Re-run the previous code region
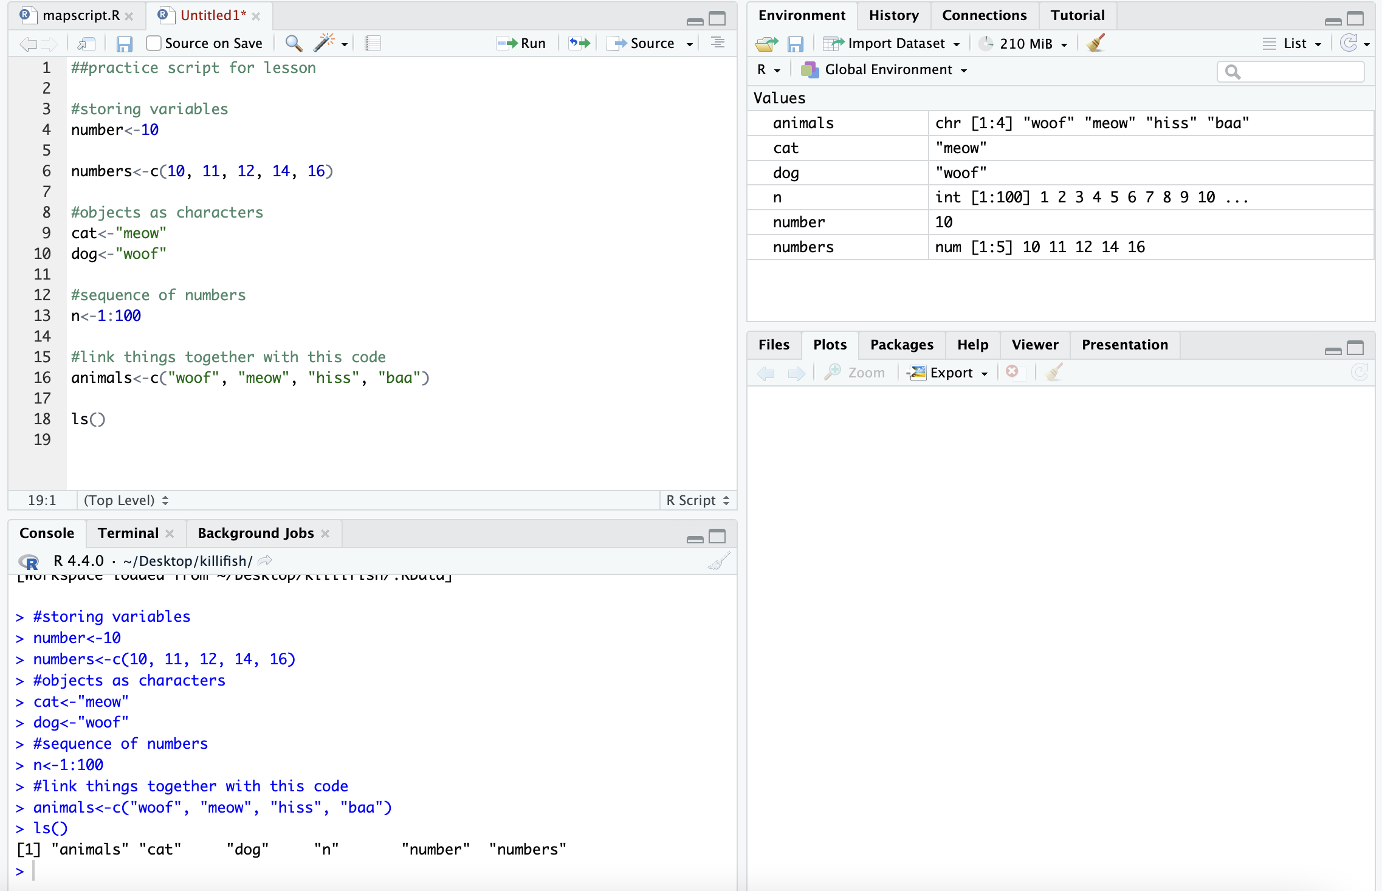This screenshot has width=1382, height=891. [578, 43]
